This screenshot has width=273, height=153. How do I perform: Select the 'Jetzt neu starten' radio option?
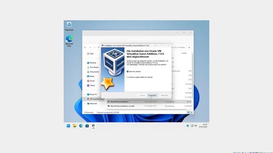click(x=134, y=71)
